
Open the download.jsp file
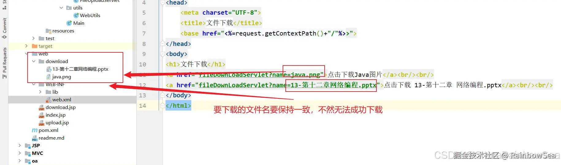click(x=57, y=107)
